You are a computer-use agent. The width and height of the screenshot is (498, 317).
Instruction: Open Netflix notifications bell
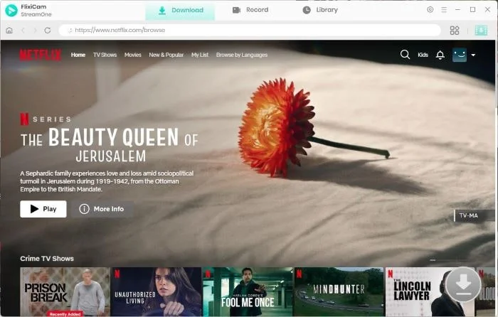point(440,55)
